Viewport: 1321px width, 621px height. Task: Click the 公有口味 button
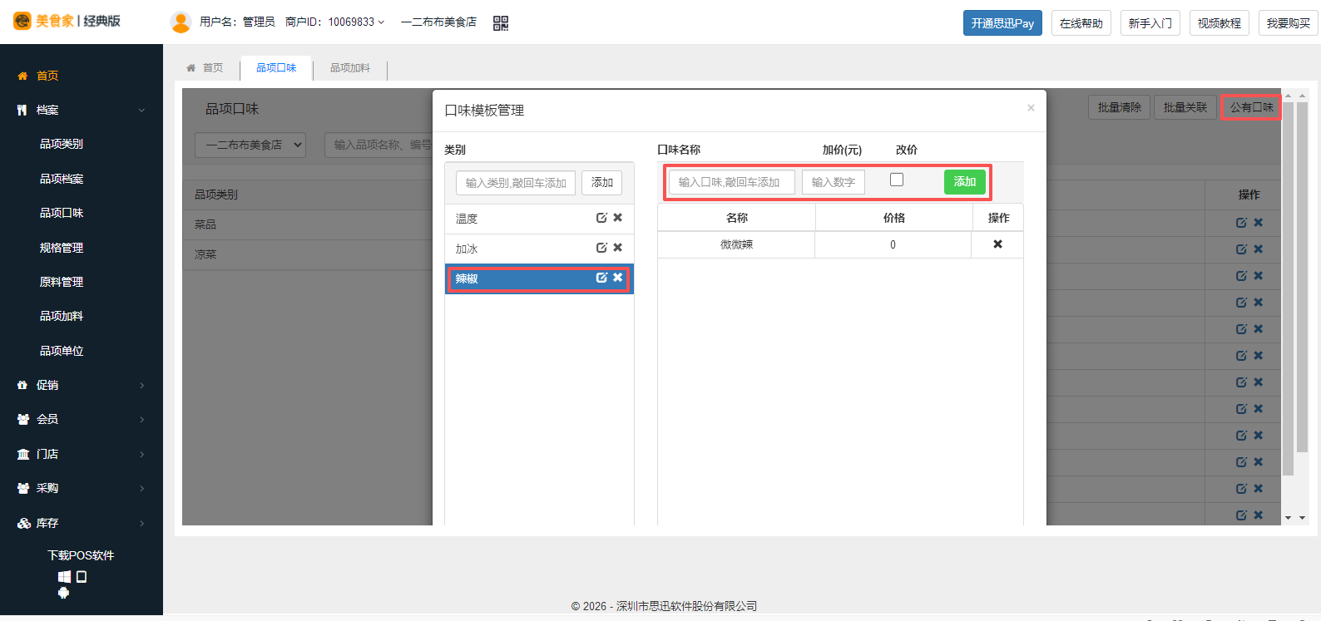pyautogui.click(x=1251, y=107)
